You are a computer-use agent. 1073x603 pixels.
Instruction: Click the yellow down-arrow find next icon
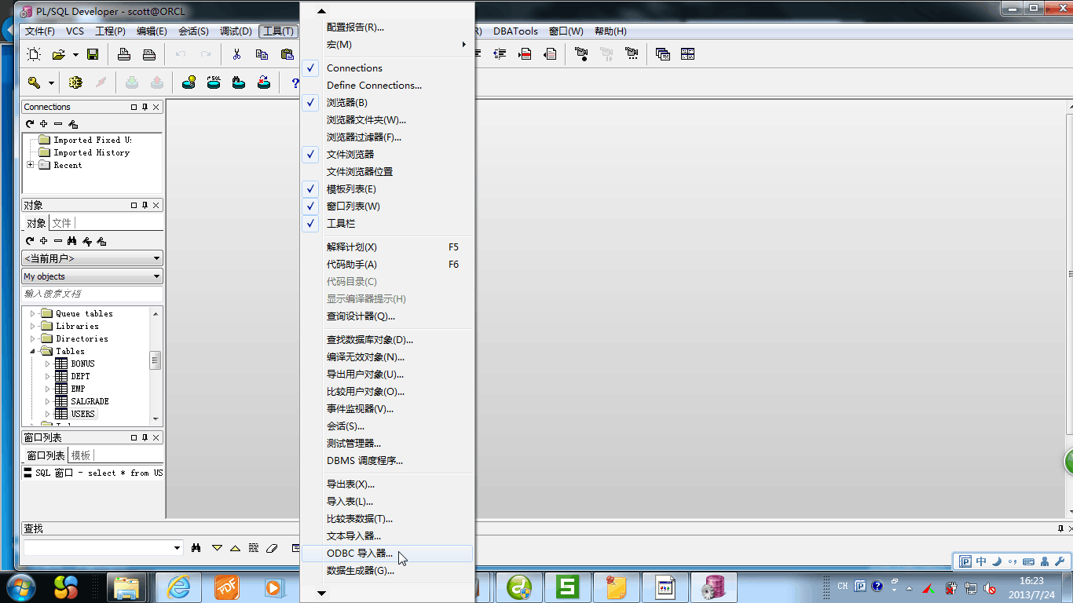[x=218, y=547]
